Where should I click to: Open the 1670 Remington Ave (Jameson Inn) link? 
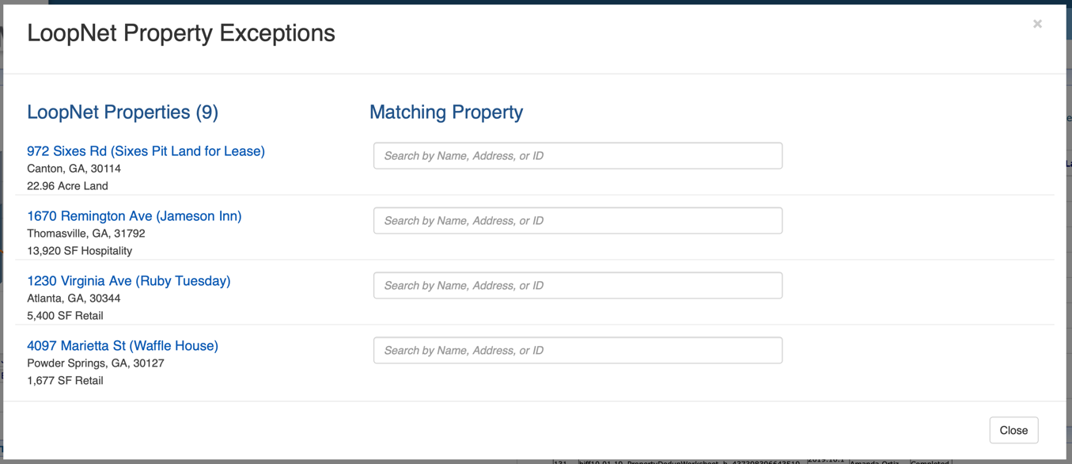134,216
